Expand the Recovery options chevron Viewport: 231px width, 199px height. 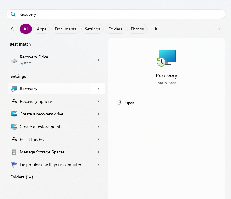[x=98, y=101]
